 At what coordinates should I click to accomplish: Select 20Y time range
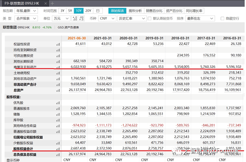(88, 11)
